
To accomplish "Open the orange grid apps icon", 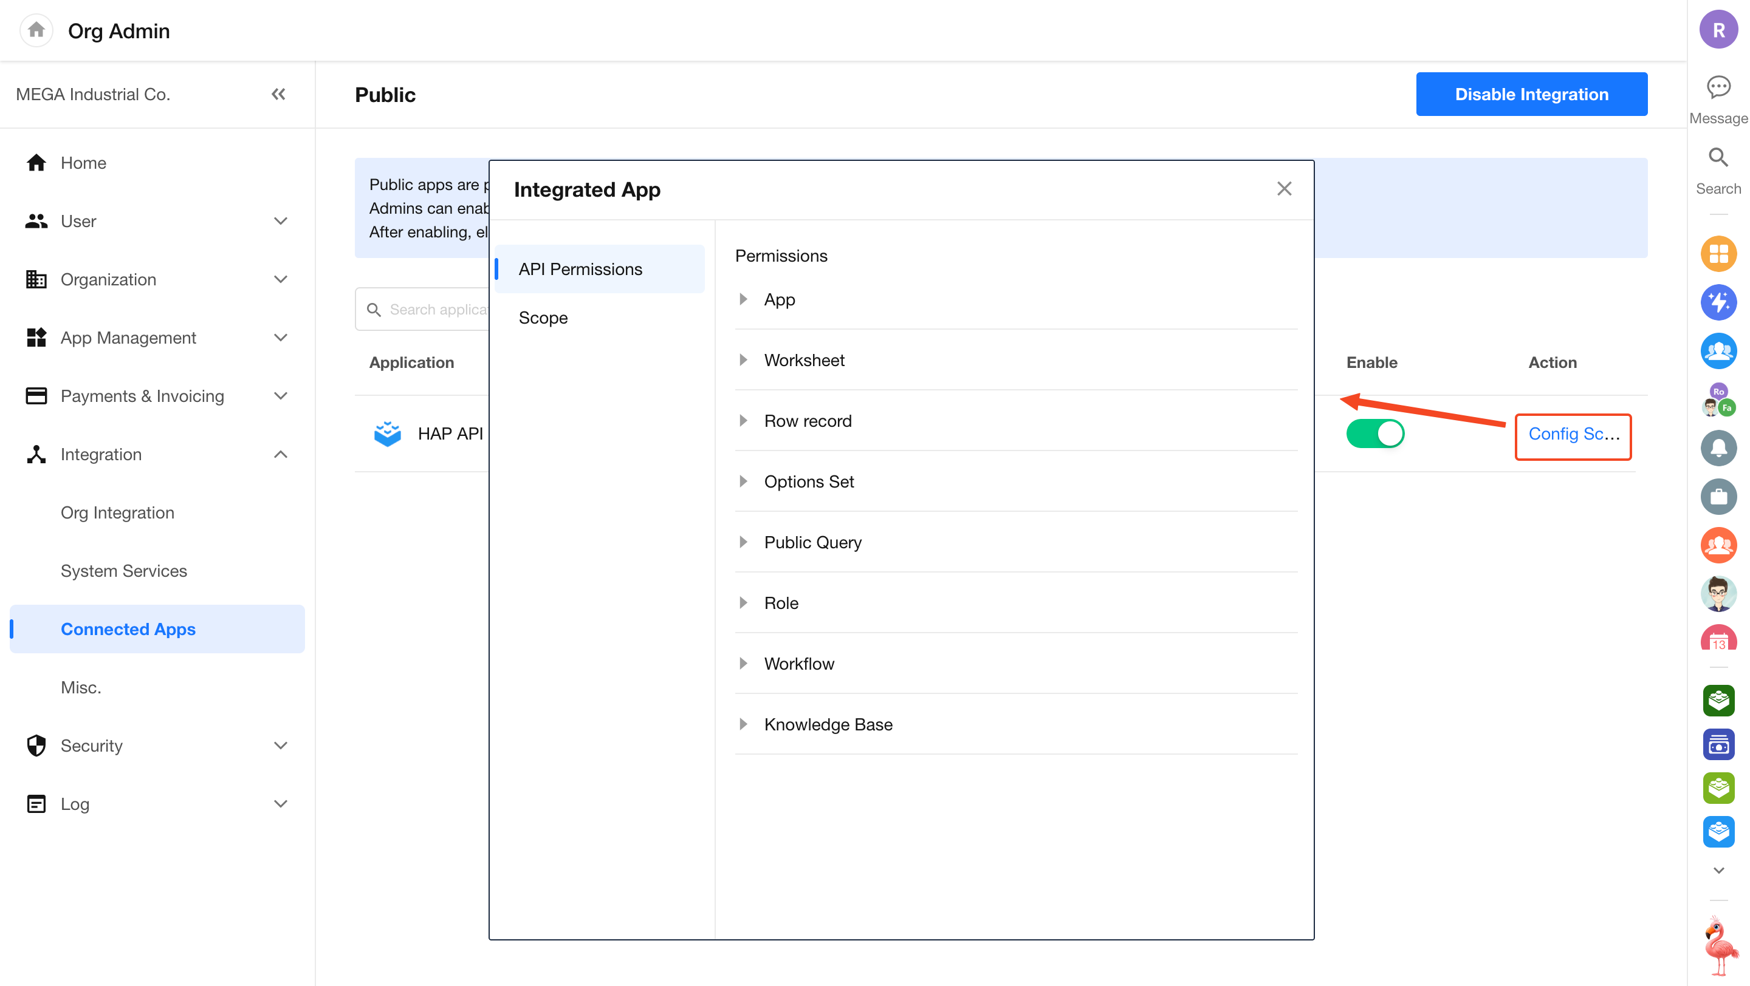I will (1718, 254).
